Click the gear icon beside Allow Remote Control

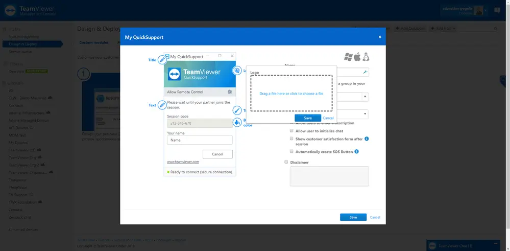[230, 92]
